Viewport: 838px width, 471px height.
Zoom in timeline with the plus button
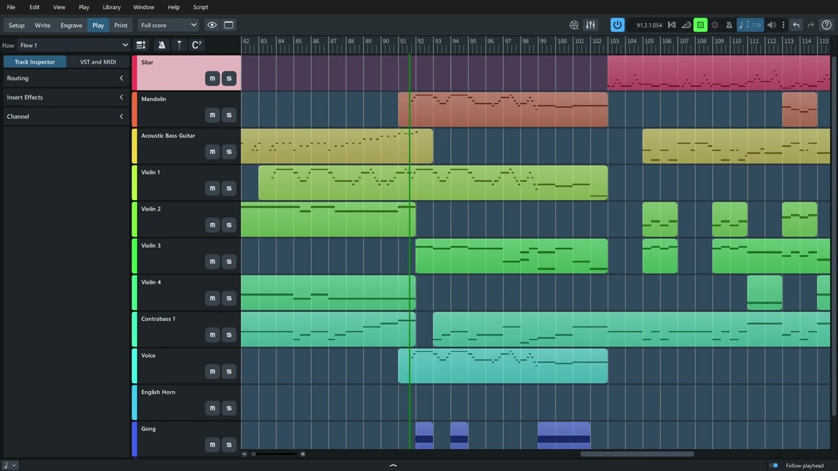point(302,454)
